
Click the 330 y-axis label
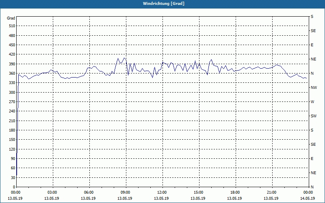(x=12, y=83)
